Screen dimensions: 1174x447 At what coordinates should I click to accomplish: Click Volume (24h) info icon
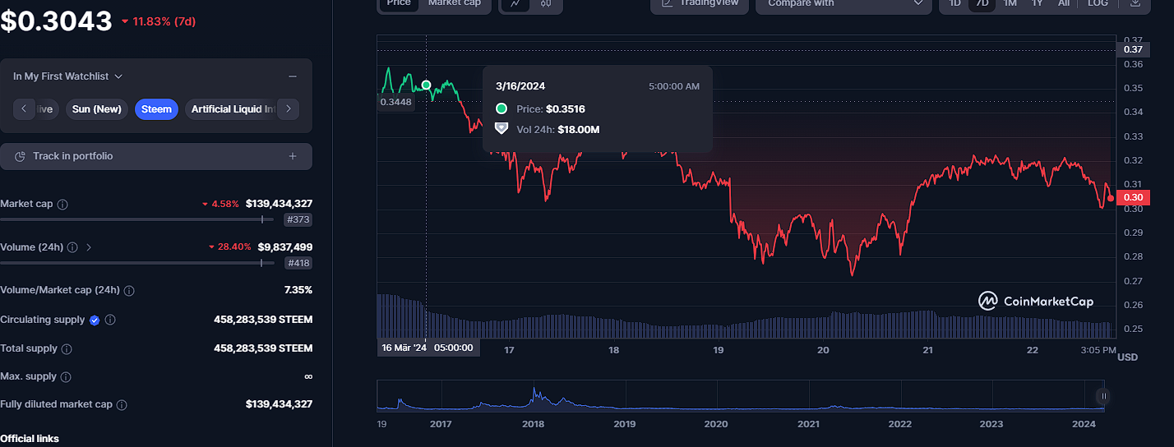[72, 247]
